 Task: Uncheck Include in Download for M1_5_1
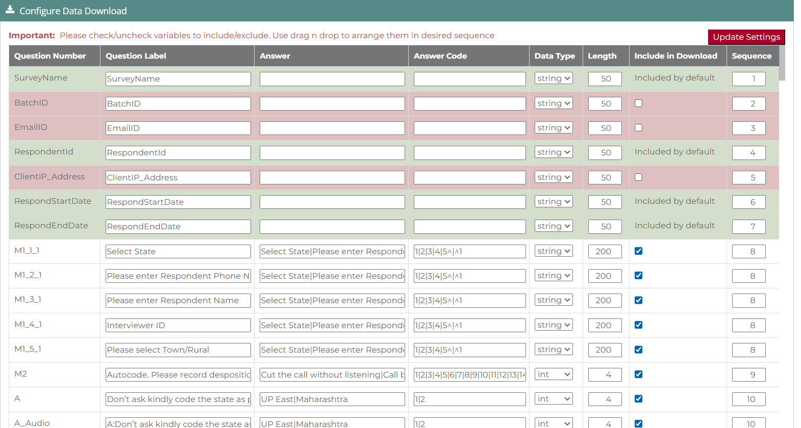638,350
